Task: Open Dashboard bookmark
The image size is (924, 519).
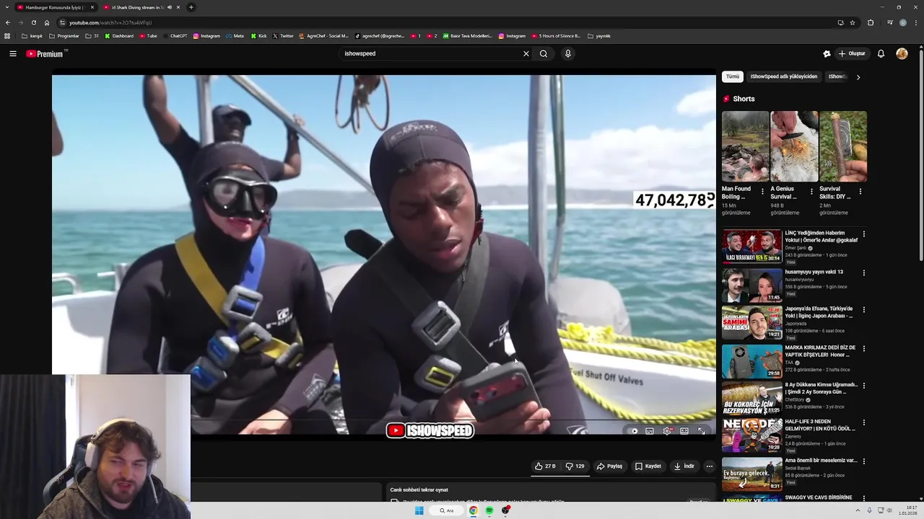Action: 119,36
